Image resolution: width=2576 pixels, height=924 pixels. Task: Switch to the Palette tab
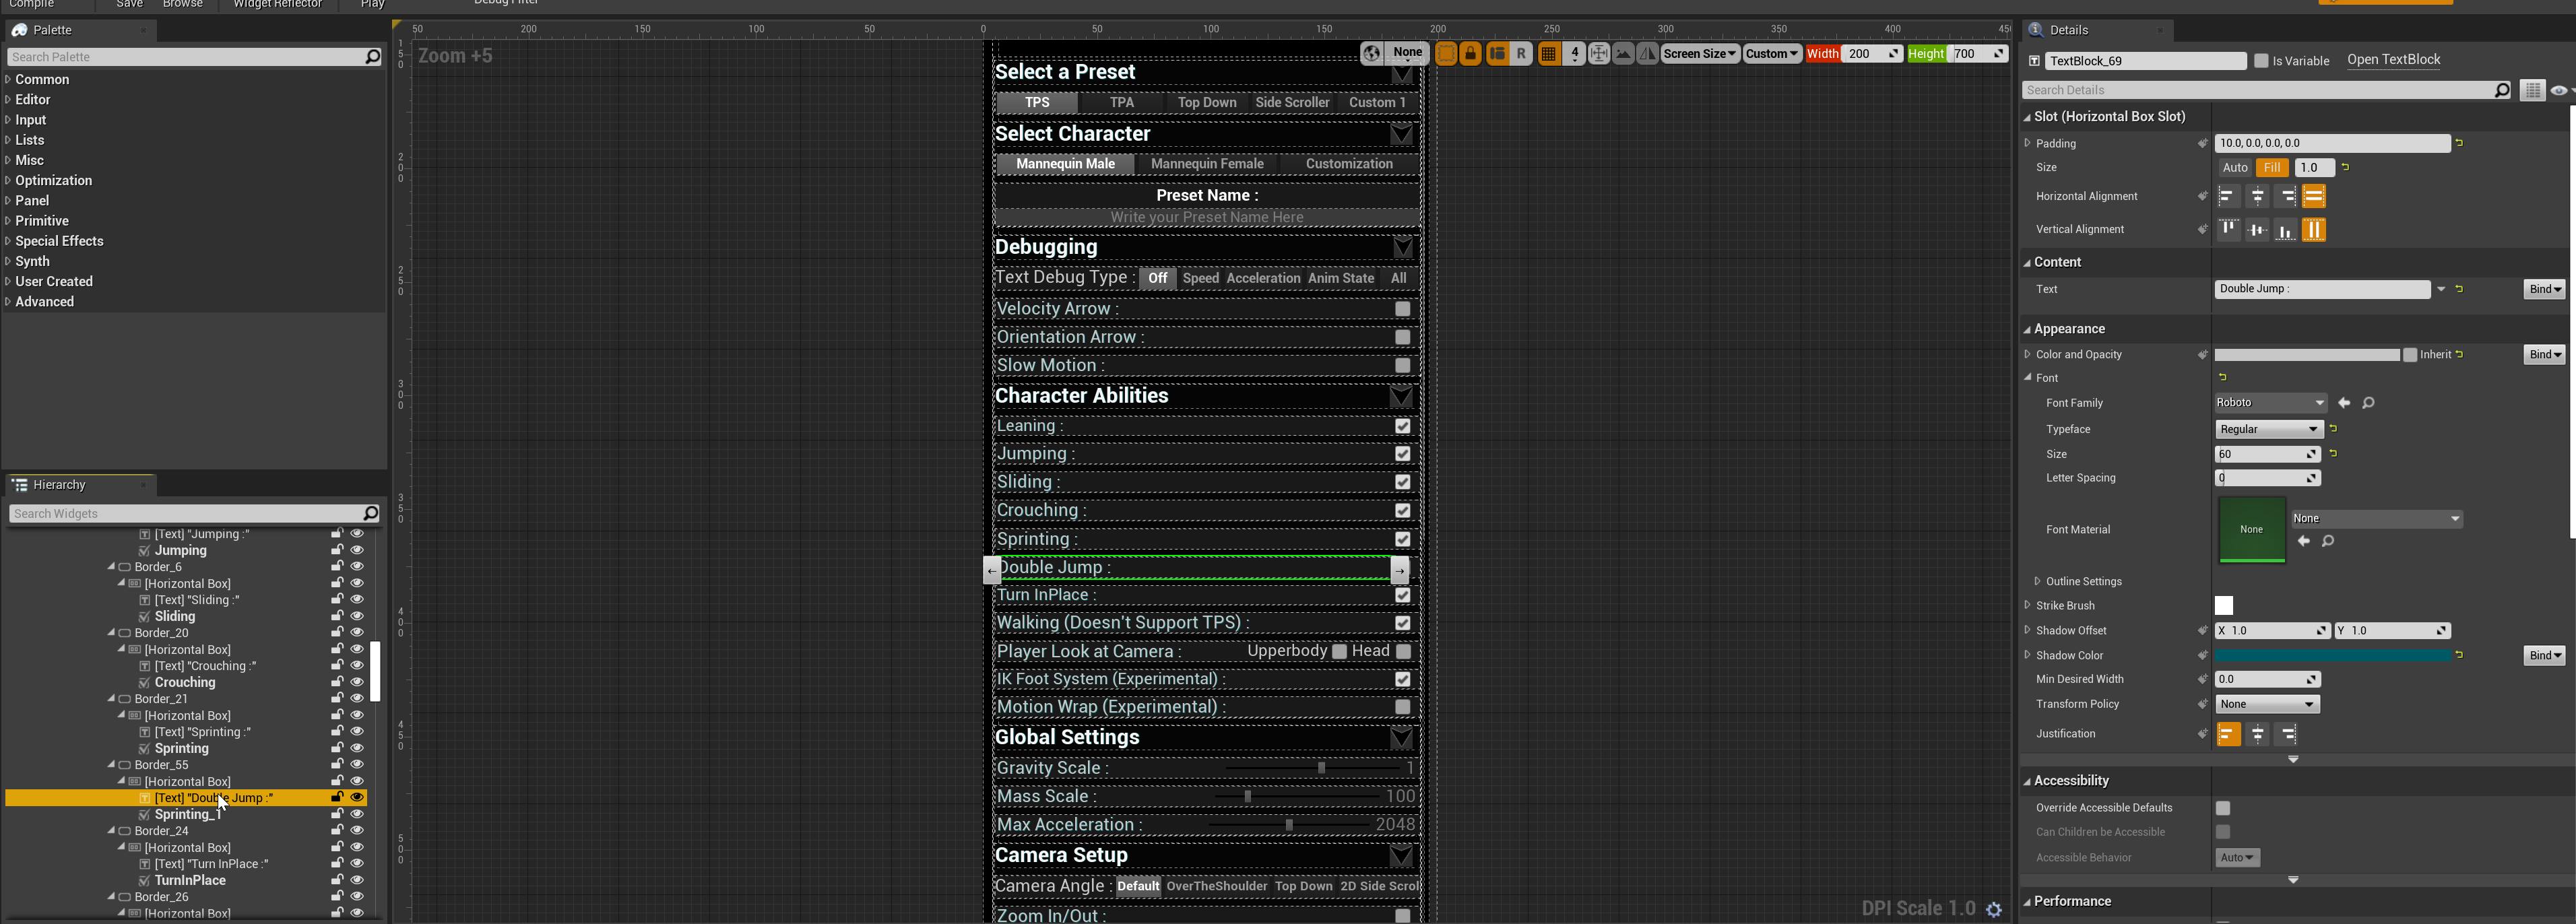pos(79,30)
